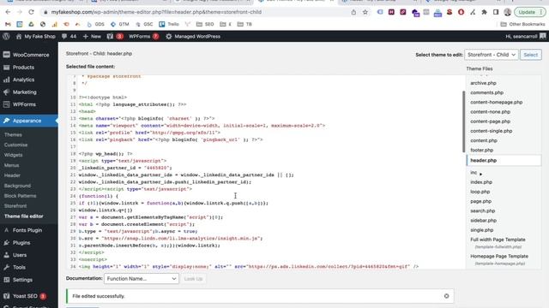Click the Appearance sidebar menu

coord(29,121)
